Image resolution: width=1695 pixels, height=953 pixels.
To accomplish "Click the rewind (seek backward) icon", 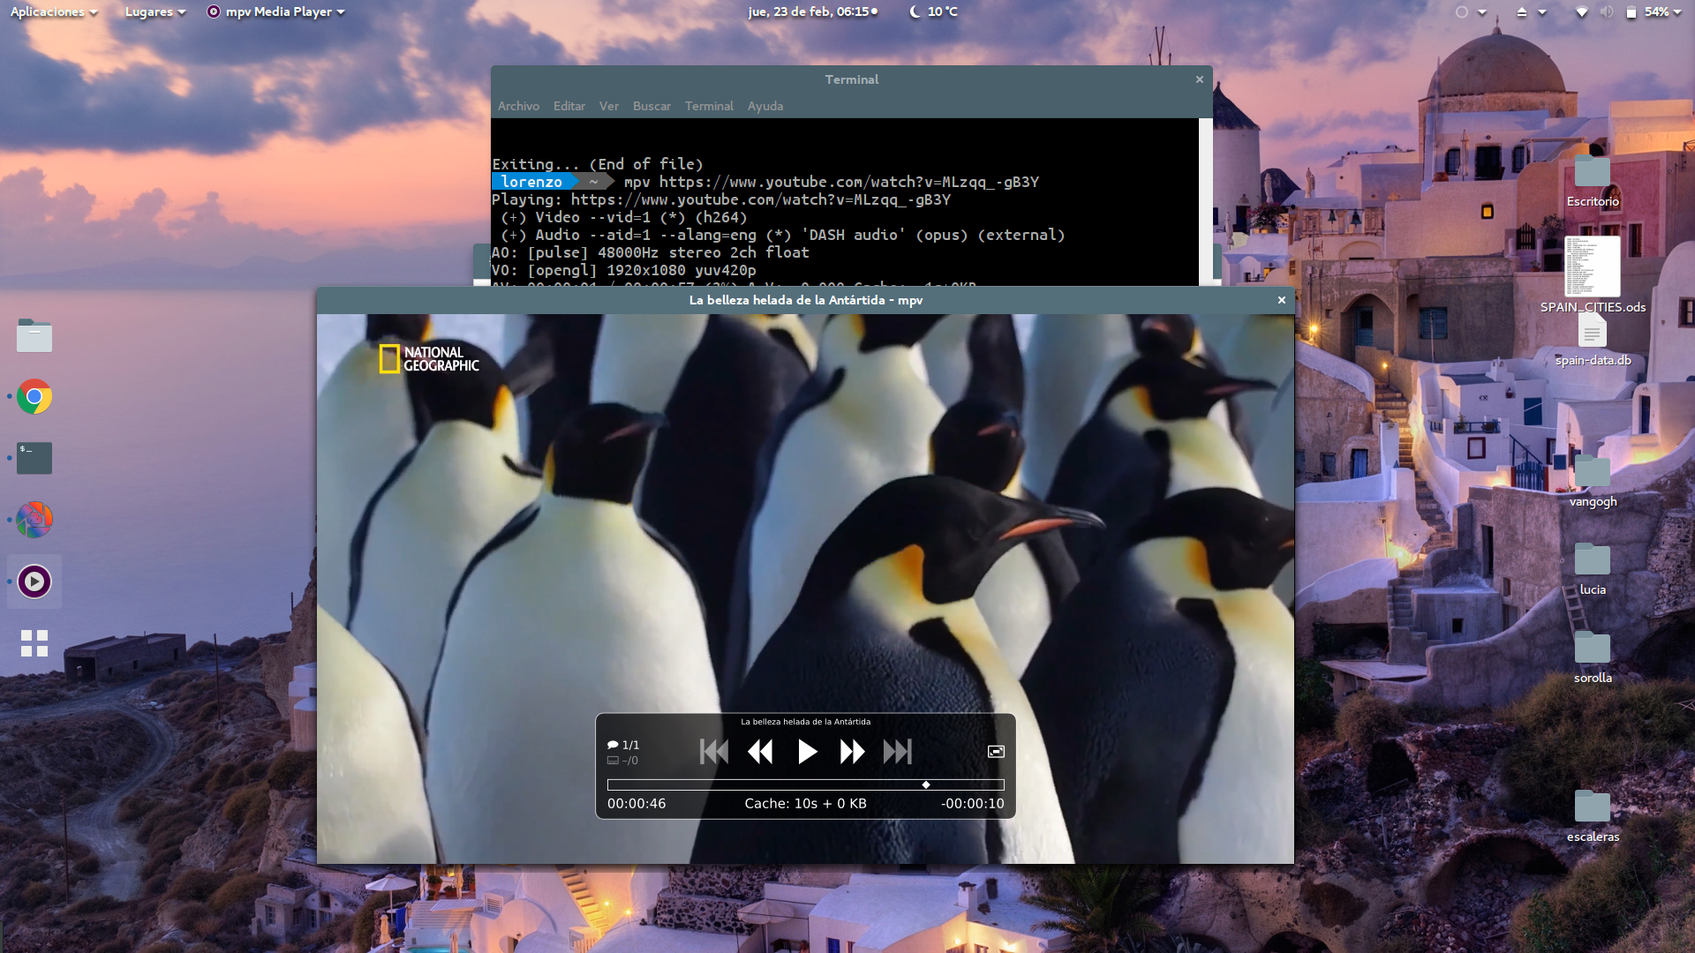I will point(759,752).
